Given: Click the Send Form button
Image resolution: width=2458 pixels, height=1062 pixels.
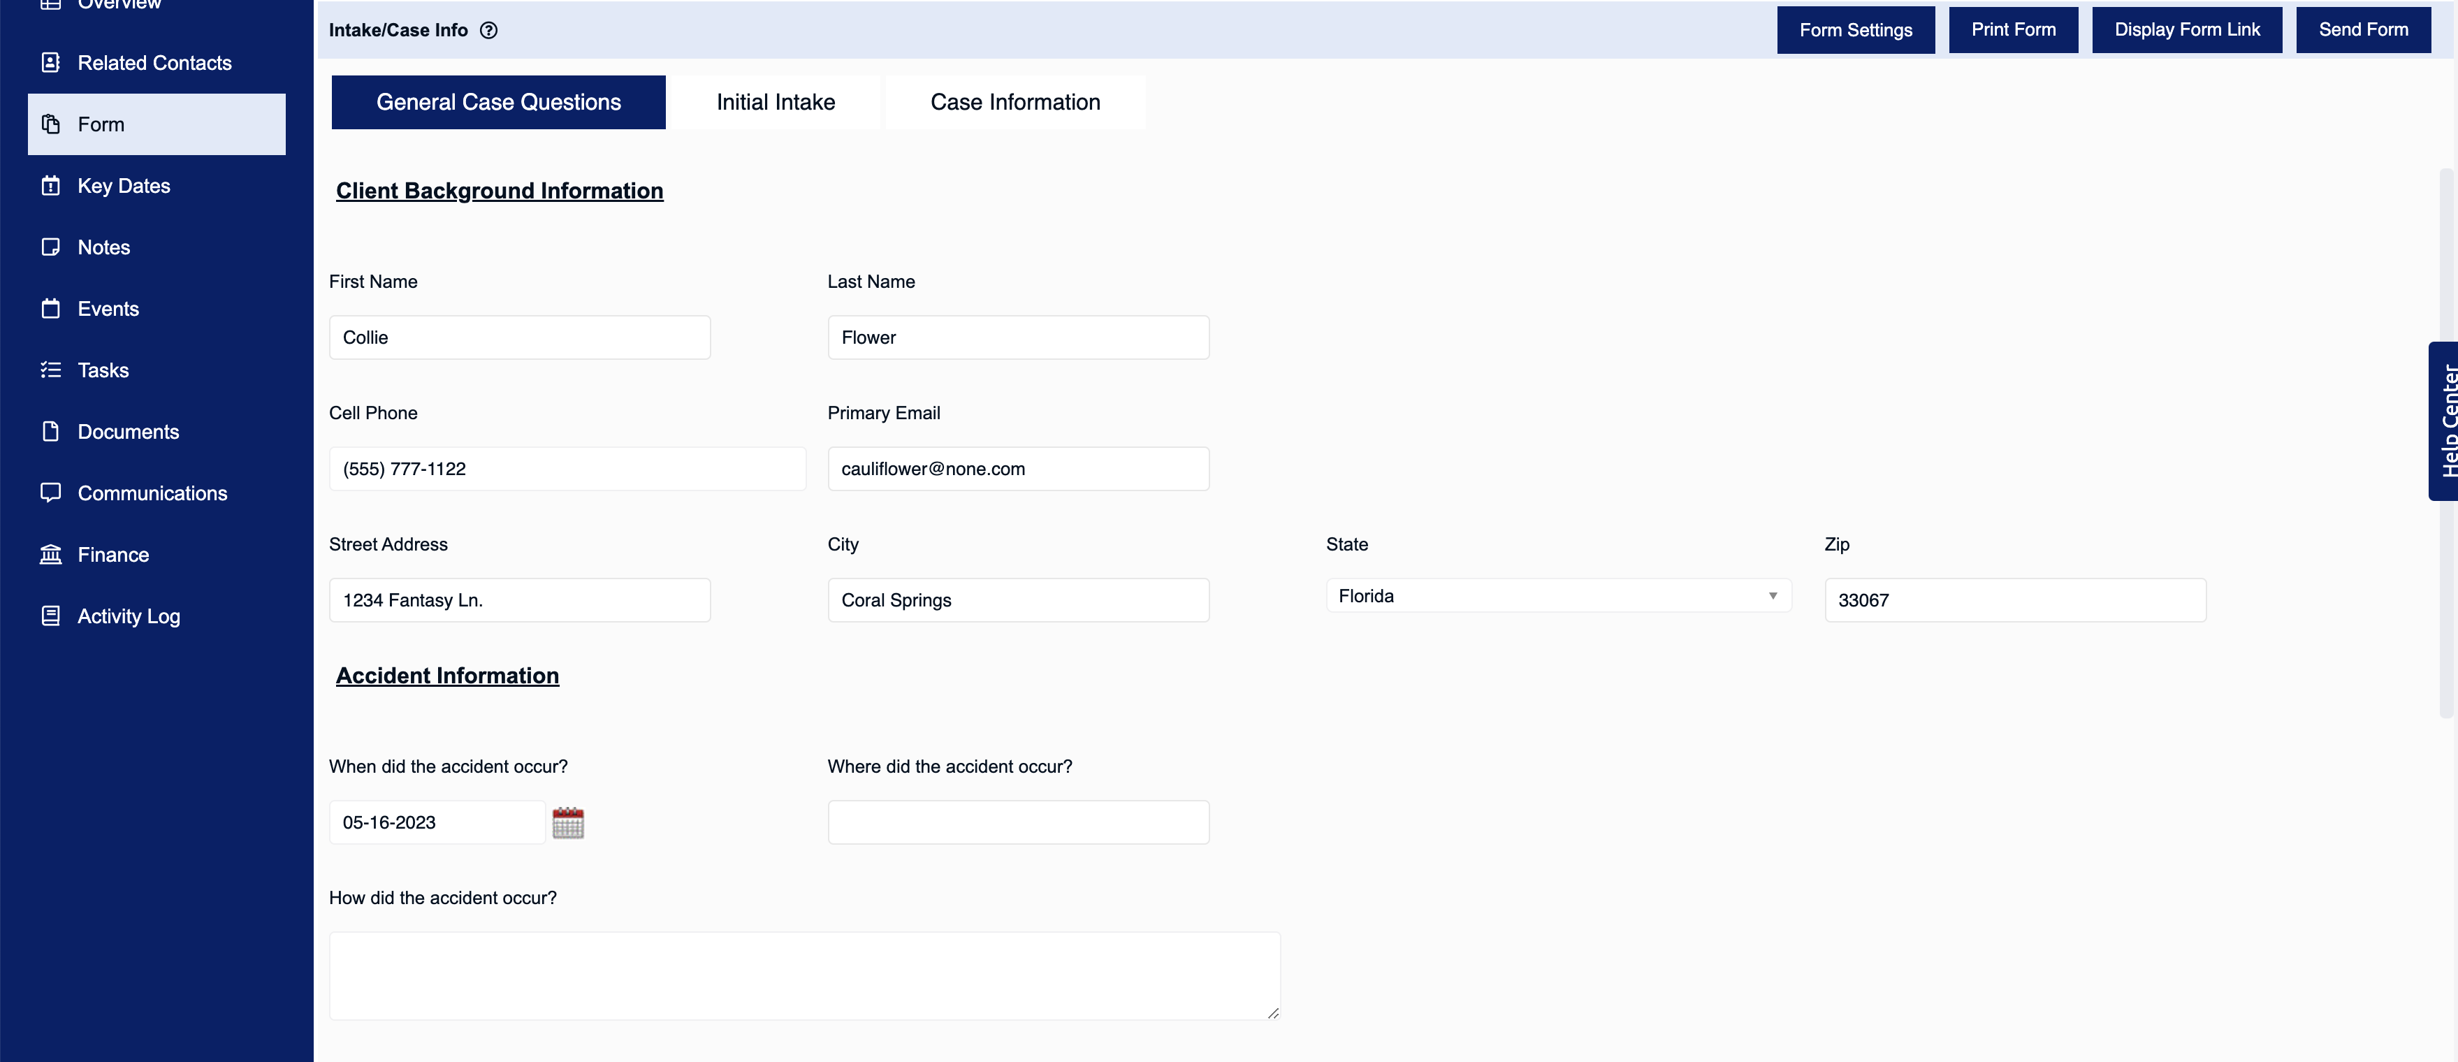Looking at the screenshot, I should point(2362,29).
